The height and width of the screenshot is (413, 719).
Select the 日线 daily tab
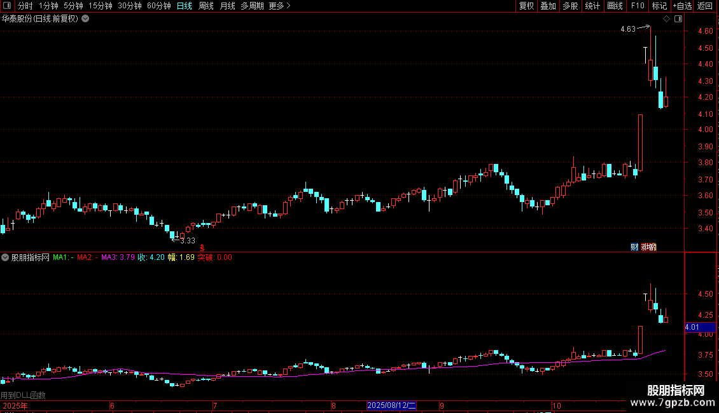point(185,6)
